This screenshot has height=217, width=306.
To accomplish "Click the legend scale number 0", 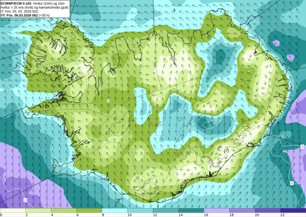I will coord(1,215).
